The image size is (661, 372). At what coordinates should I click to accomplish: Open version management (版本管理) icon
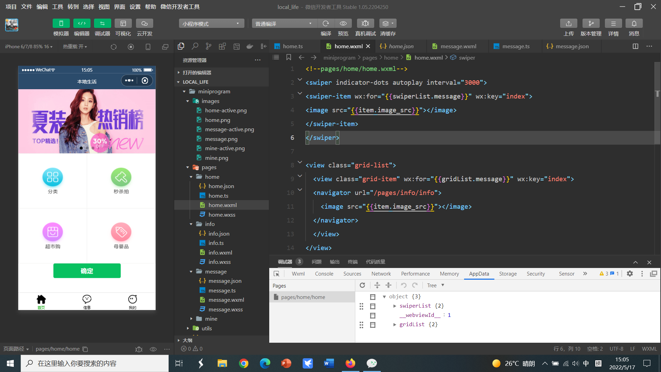(591, 23)
